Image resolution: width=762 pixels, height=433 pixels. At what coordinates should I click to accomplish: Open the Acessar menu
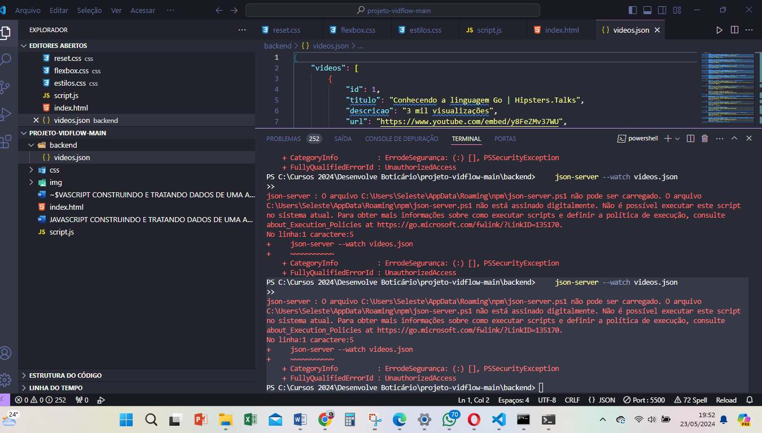coord(143,10)
